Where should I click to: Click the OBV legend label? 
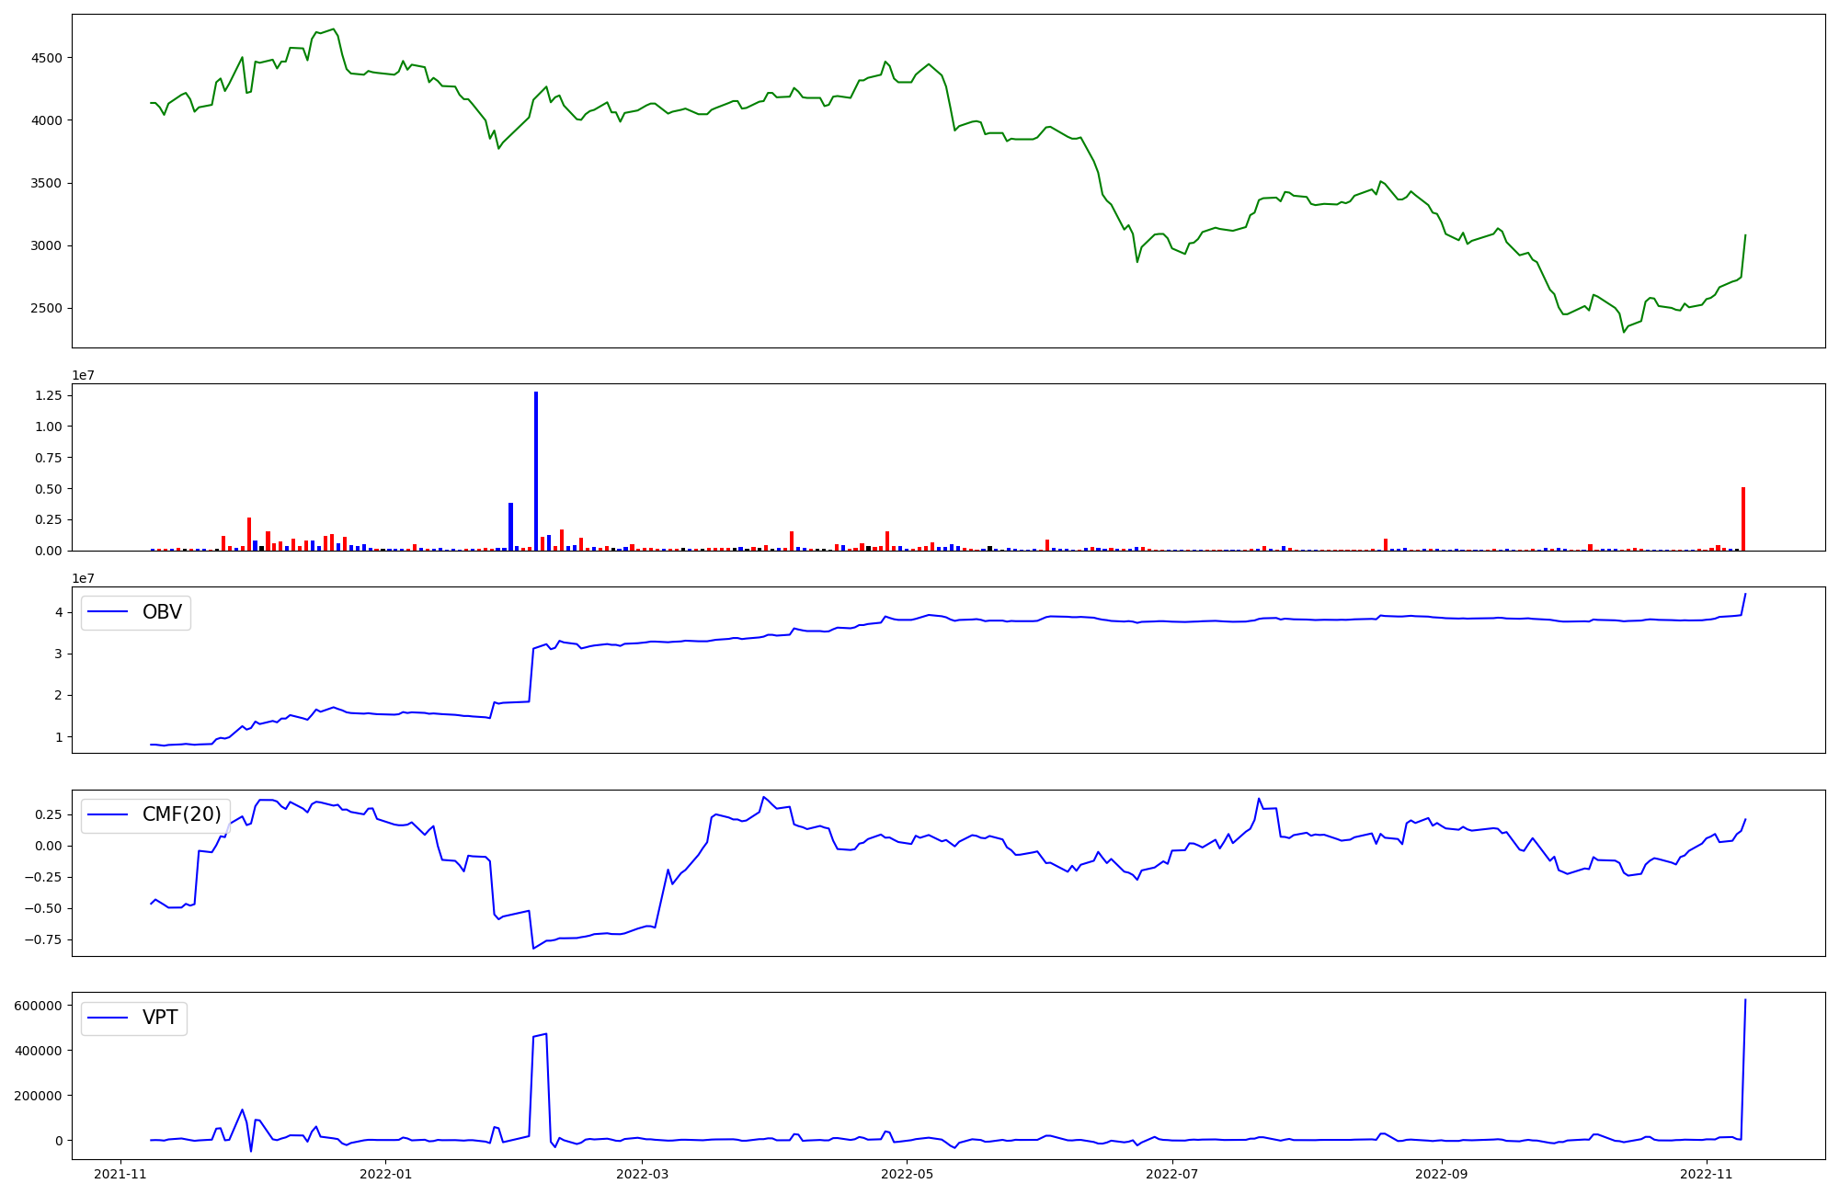tap(162, 612)
